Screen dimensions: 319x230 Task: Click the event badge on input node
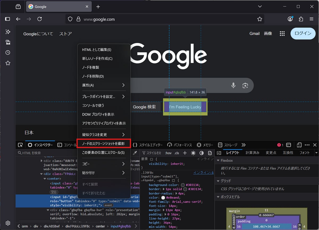pos(108,205)
